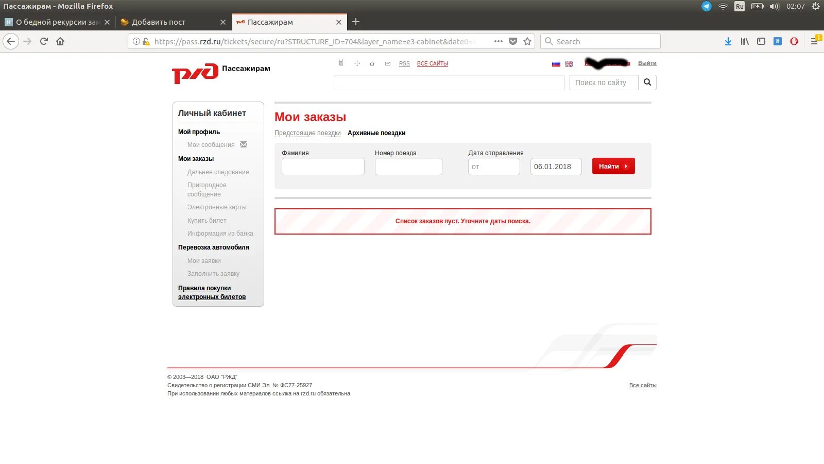Click the blue "it" extension icon
The image size is (824, 464).
778,41
